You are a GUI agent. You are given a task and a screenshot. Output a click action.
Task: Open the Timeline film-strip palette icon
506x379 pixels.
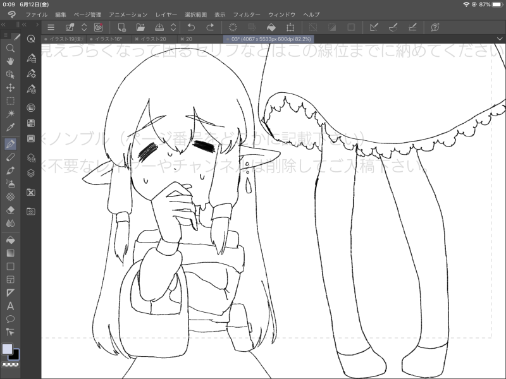point(31,139)
